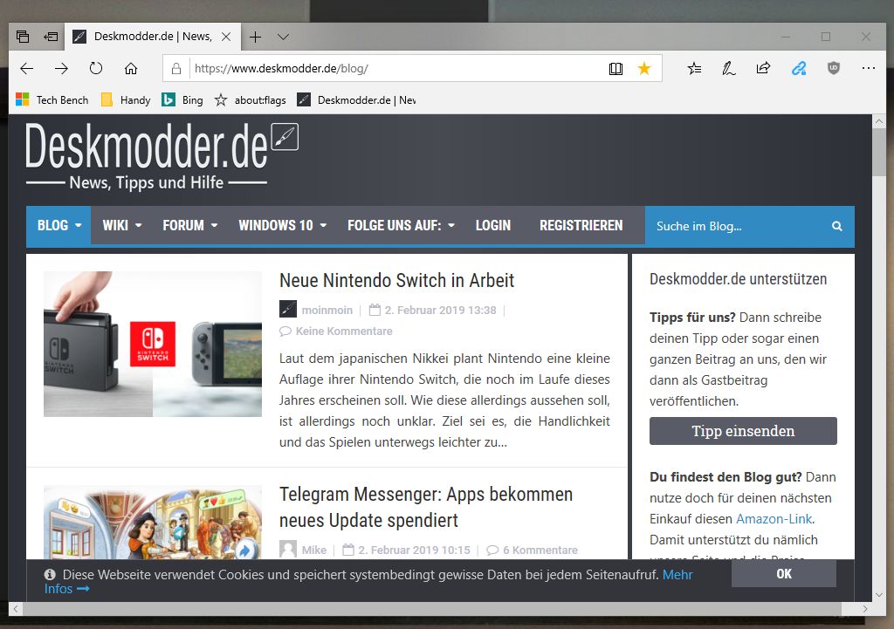Select the date 2. Februar 2019 13:38
Screen dimensions: 894x629
(x=440, y=310)
